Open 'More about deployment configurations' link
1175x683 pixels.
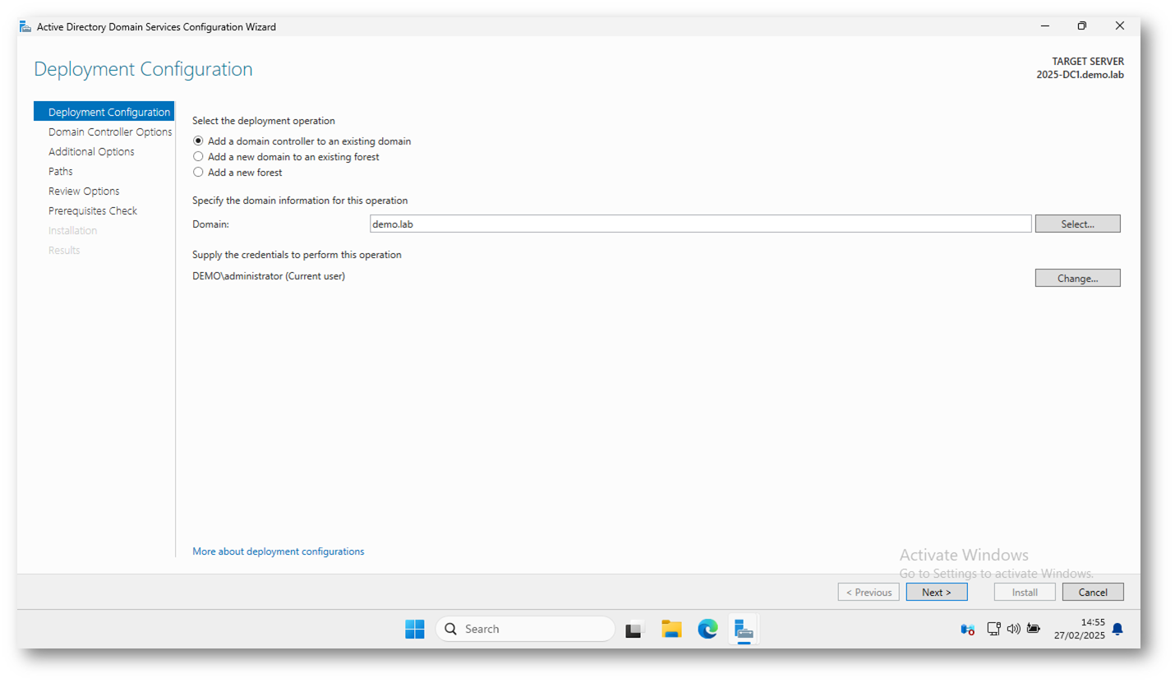click(278, 551)
